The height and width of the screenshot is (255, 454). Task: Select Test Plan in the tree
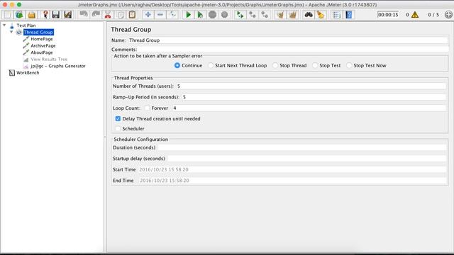click(26, 25)
